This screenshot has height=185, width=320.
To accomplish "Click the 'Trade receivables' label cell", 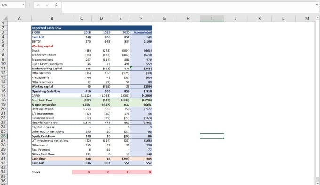I will [x=52, y=55].
